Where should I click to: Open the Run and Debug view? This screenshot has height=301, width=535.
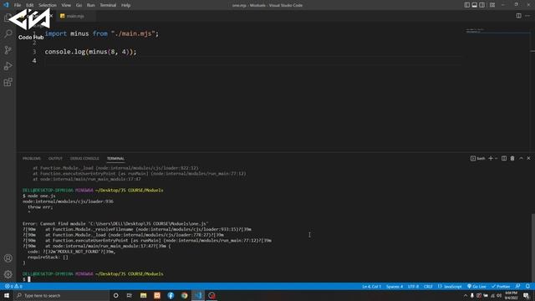[x=8, y=66]
